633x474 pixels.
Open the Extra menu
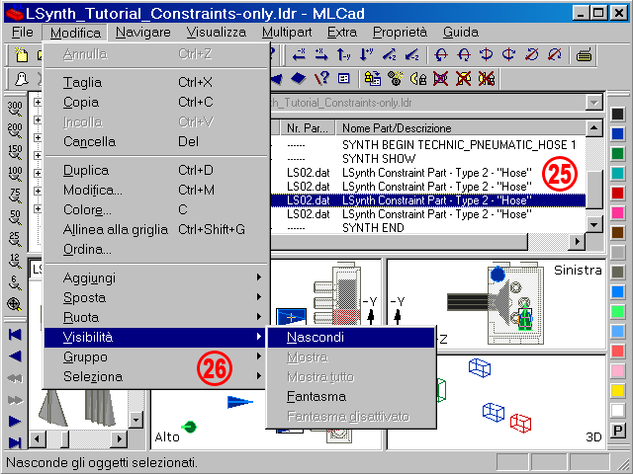pos(341,33)
